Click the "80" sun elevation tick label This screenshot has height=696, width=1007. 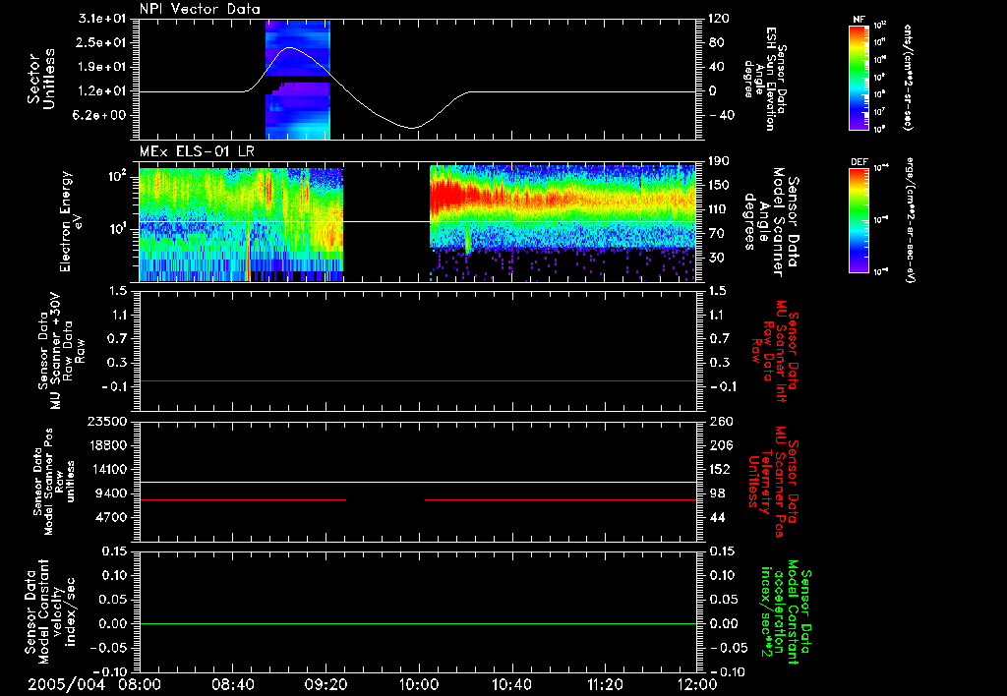point(717,42)
